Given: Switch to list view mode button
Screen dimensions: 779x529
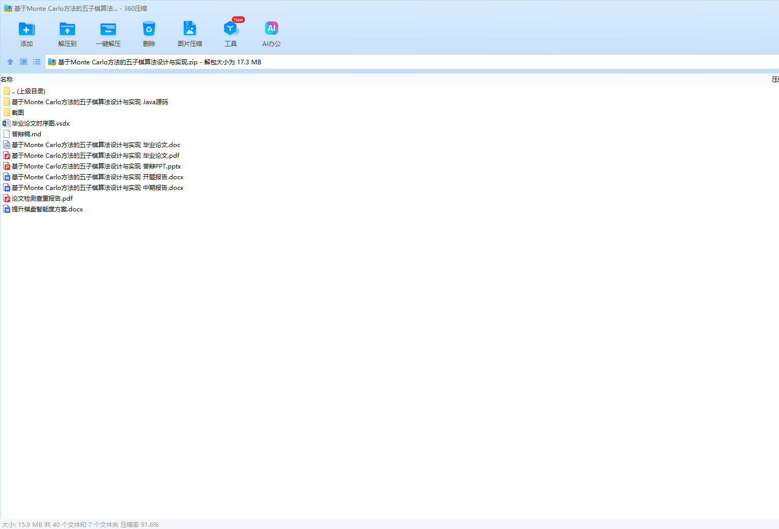Looking at the screenshot, I should click(37, 62).
